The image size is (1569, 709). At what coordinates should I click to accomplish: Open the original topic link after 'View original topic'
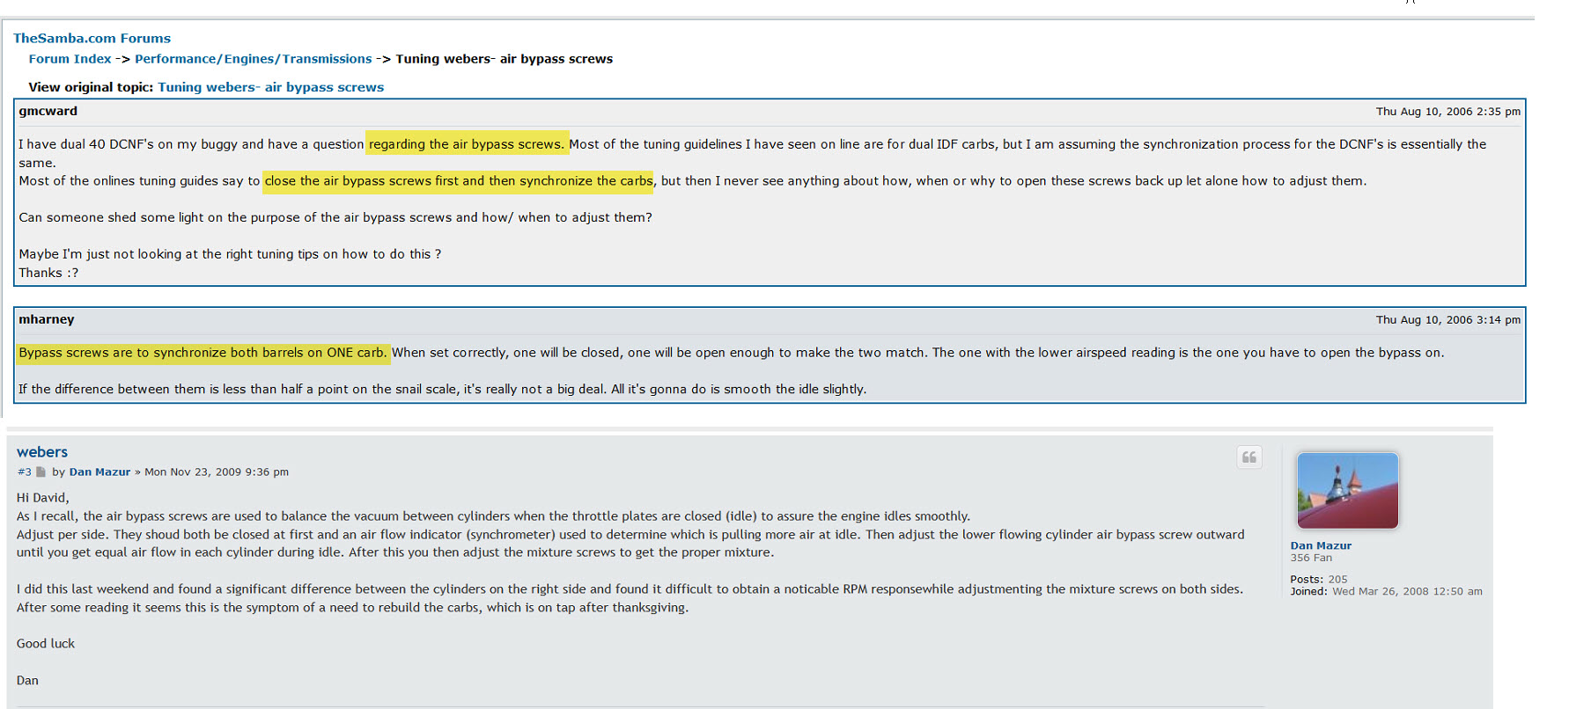click(x=270, y=87)
